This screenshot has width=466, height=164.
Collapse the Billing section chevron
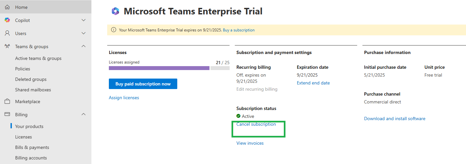[84, 115]
